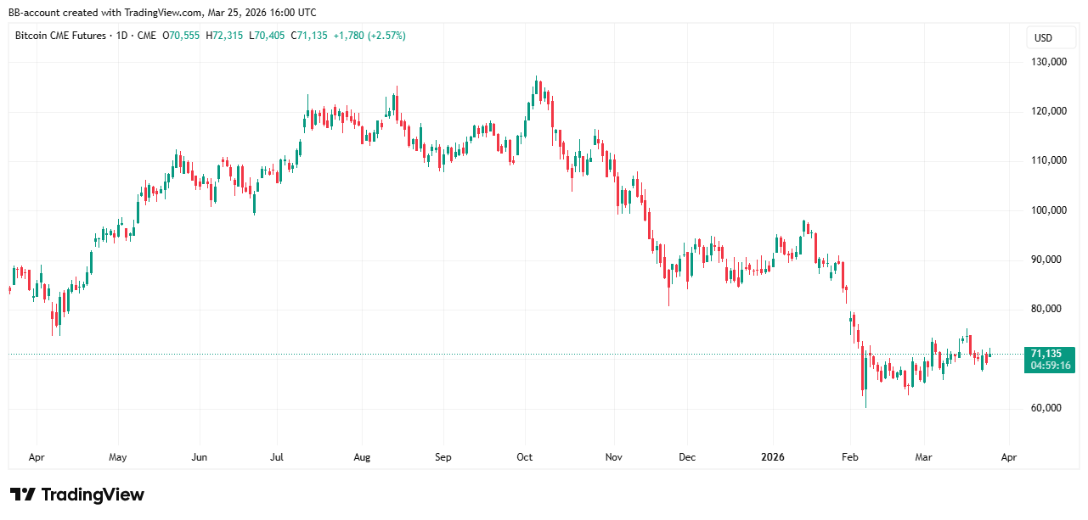1088x520 pixels.
Task: Click the Dec month marker
Action: 687,457
